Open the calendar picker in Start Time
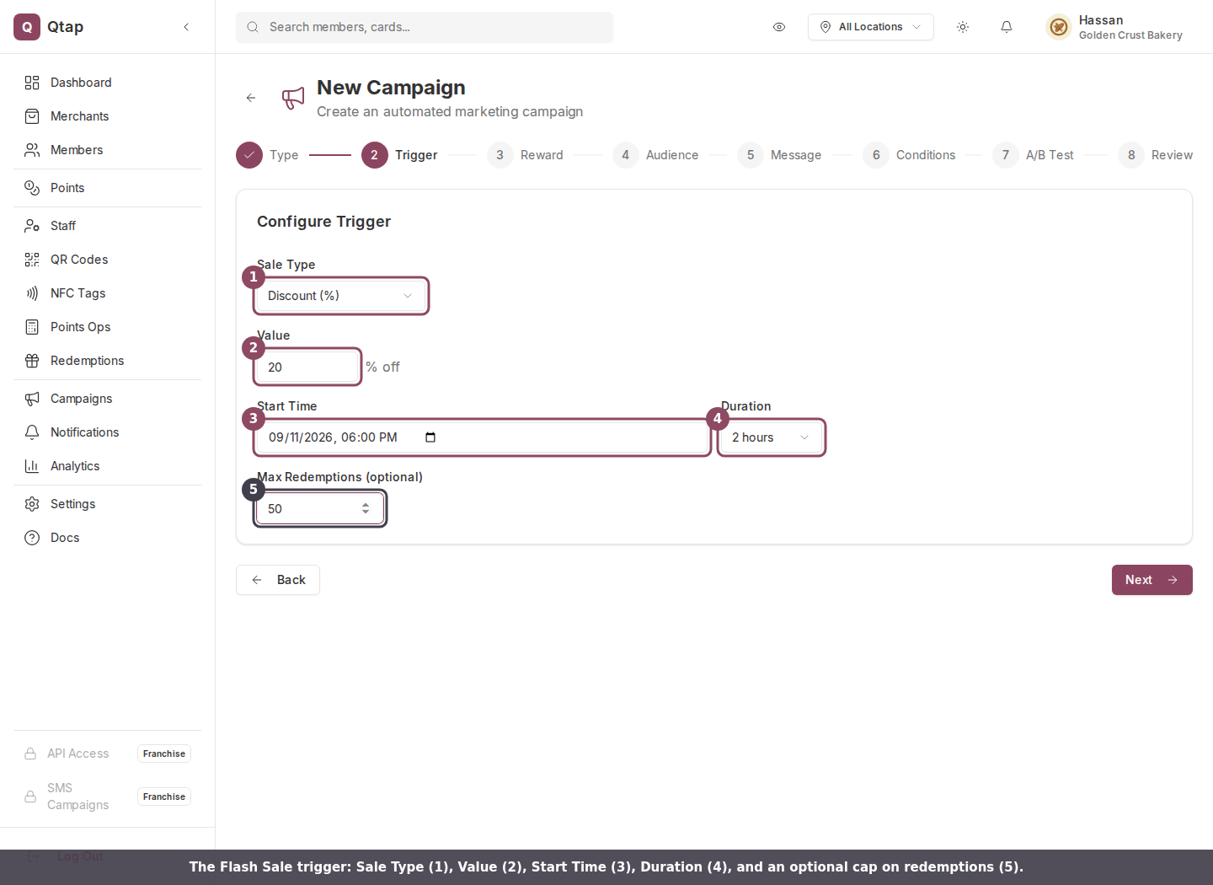1213x885 pixels. 430,437
